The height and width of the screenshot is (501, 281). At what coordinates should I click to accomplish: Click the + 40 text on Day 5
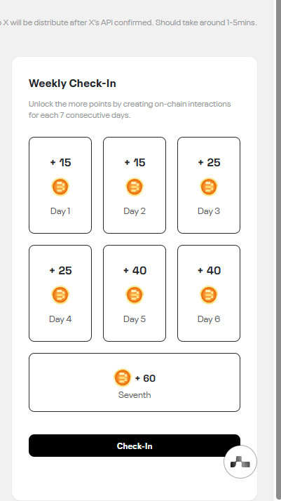135,270
